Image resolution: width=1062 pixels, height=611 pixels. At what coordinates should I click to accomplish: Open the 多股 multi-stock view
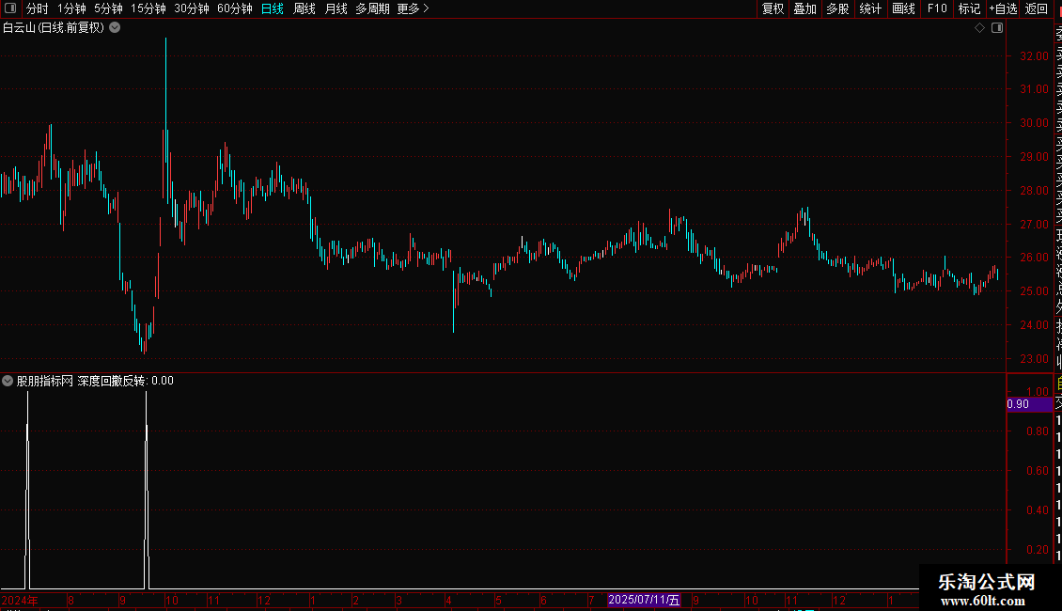(x=837, y=8)
